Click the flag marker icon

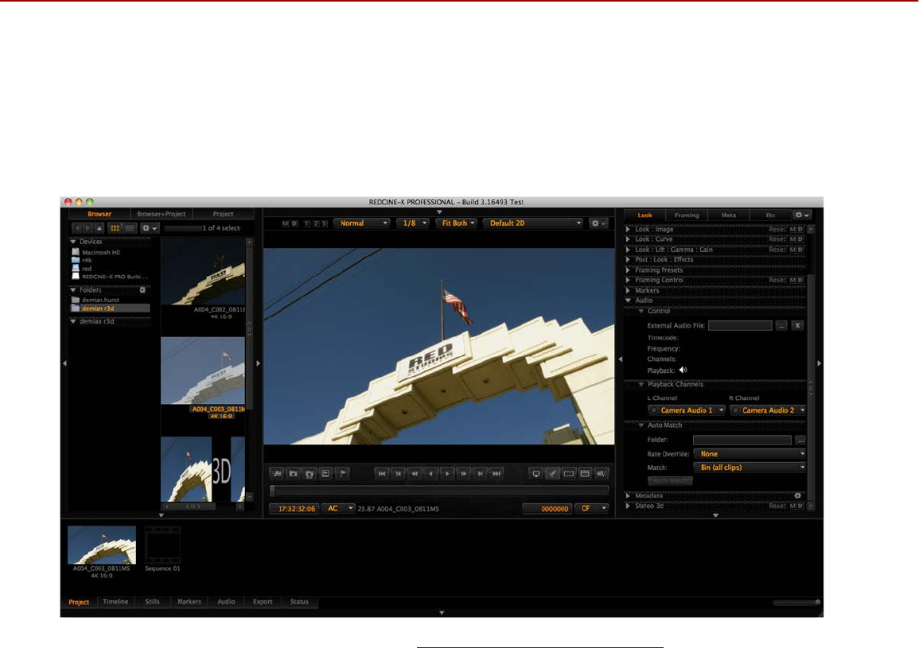(341, 474)
